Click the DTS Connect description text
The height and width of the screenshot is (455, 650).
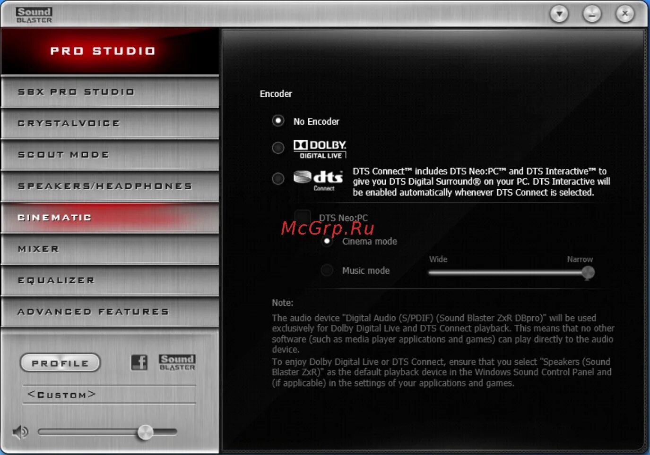(x=481, y=182)
